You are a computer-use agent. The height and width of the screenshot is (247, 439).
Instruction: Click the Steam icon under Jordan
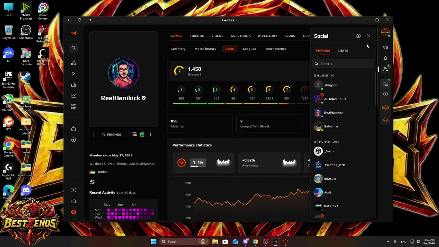tap(92, 182)
